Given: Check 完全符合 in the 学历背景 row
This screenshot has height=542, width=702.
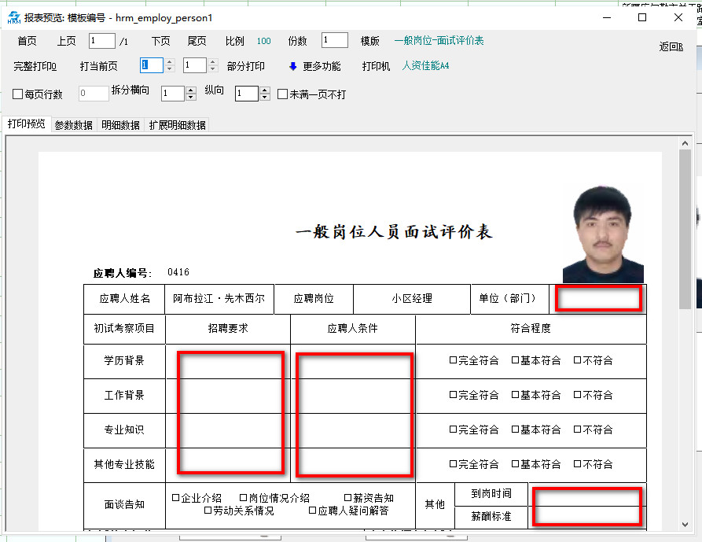Looking at the screenshot, I should click(x=453, y=360).
